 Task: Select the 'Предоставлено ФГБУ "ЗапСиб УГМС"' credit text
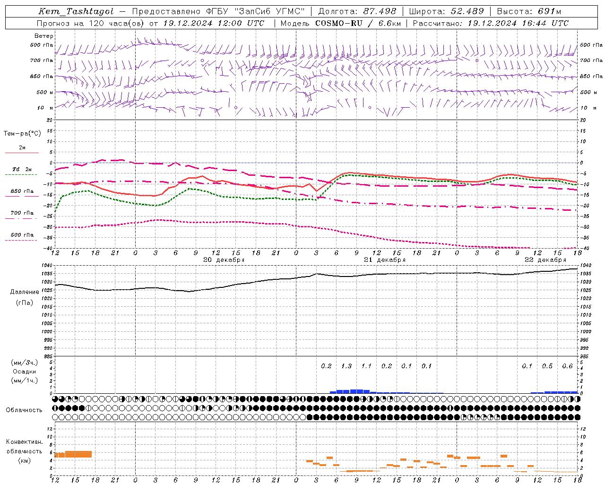[218, 12]
